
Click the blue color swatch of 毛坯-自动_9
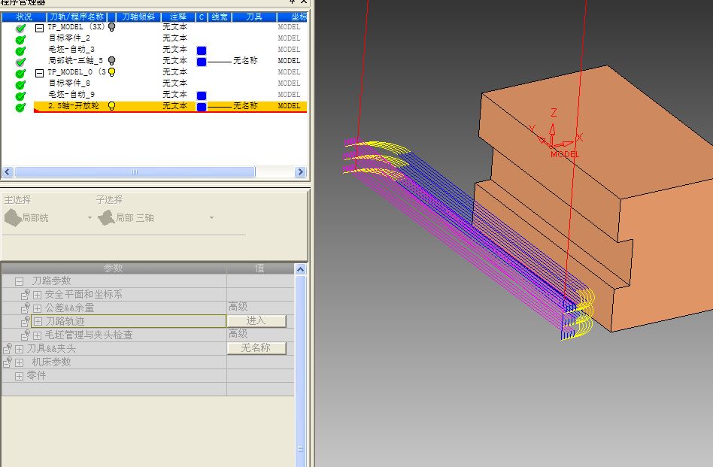tap(202, 96)
